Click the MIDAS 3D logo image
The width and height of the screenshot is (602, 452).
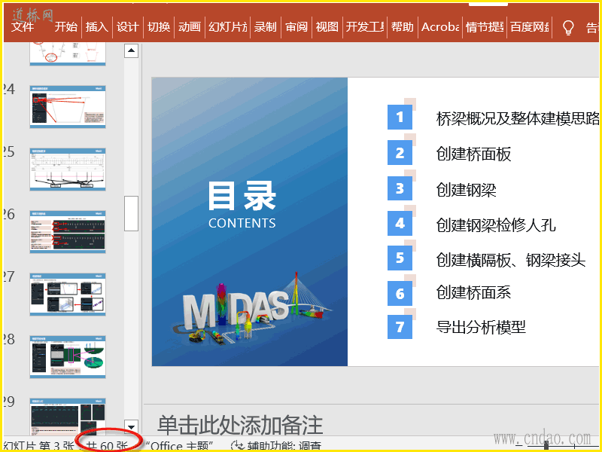251,308
